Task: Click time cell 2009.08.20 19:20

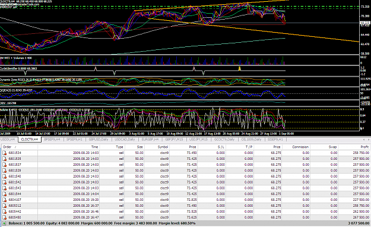Action: 86,200
